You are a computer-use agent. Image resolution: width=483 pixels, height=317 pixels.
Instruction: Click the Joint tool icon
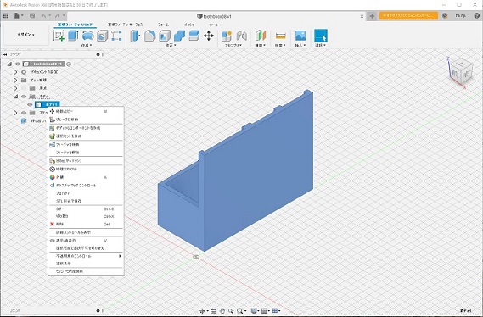242,36
